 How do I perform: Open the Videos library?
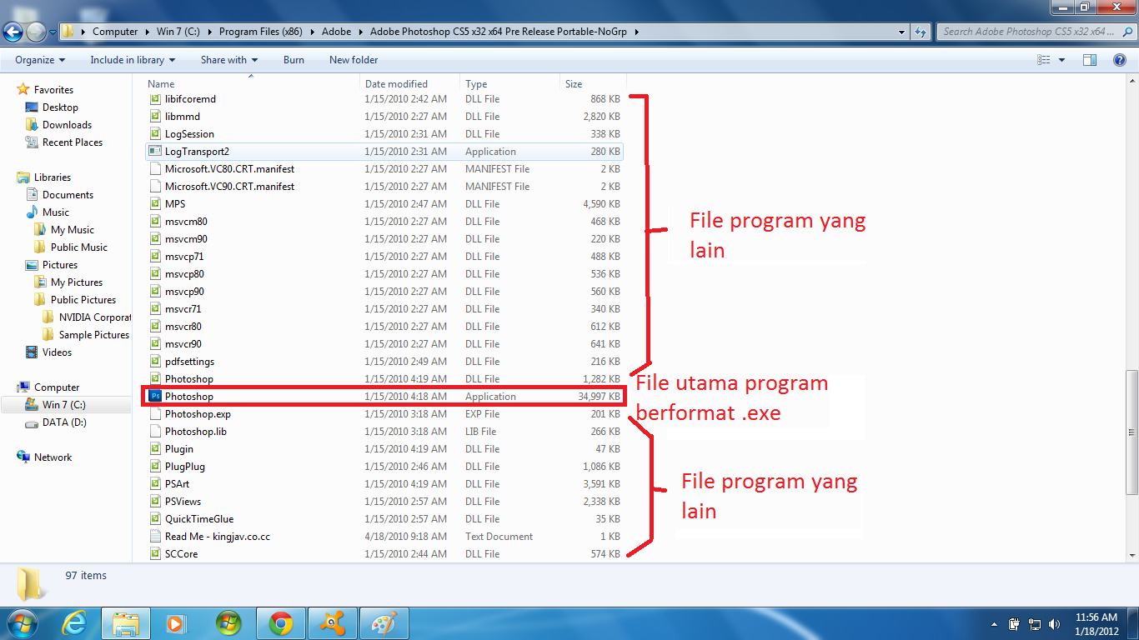click(x=57, y=352)
